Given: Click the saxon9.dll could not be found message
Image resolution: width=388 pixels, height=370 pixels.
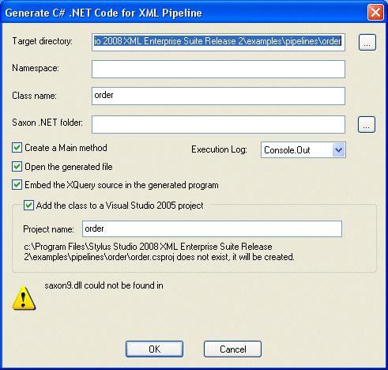Looking at the screenshot, I should [x=104, y=285].
